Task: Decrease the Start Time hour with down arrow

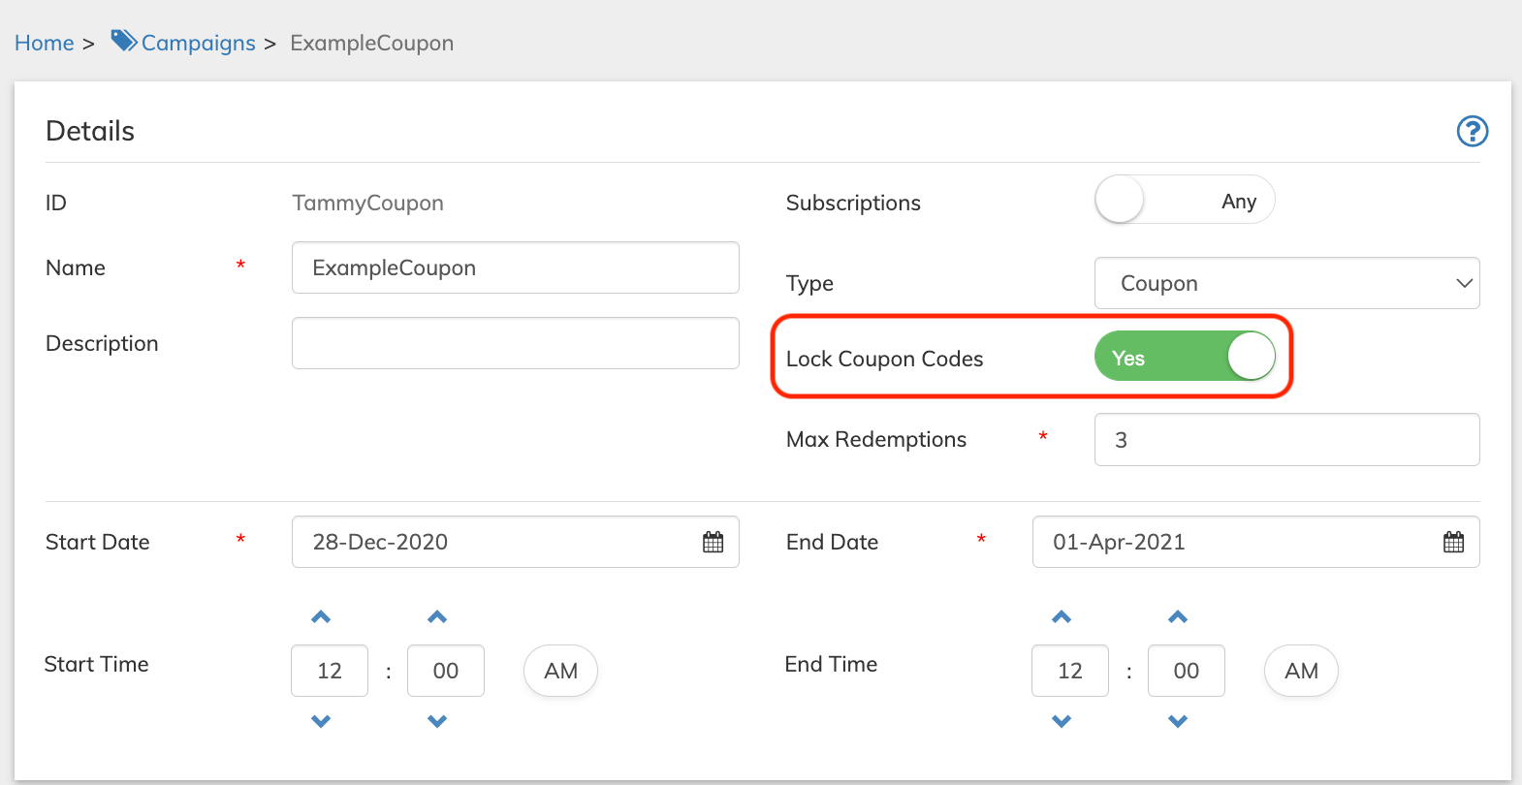Action: tap(321, 721)
